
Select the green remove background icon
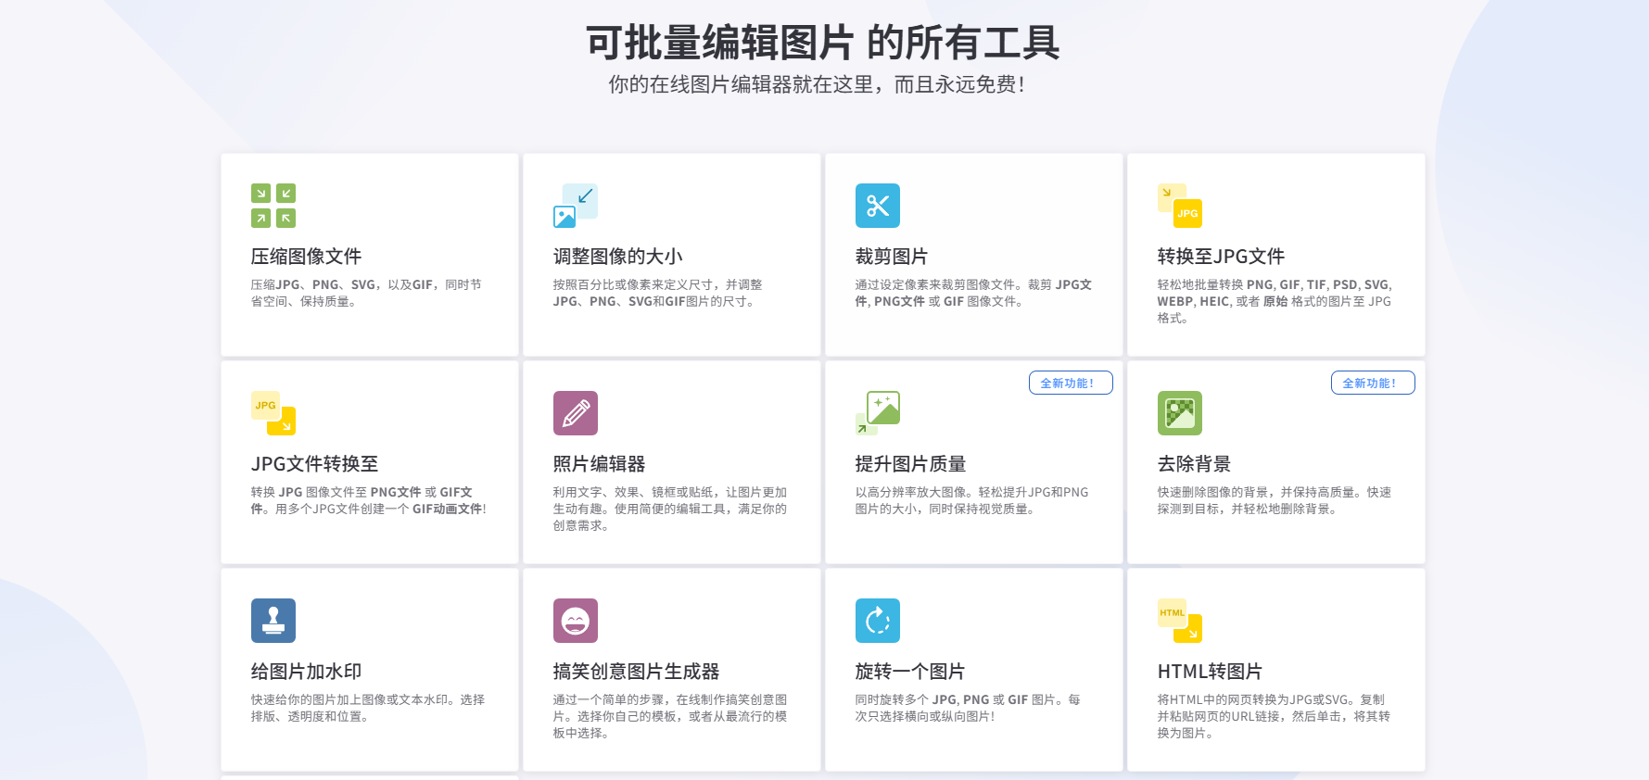click(x=1180, y=413)
